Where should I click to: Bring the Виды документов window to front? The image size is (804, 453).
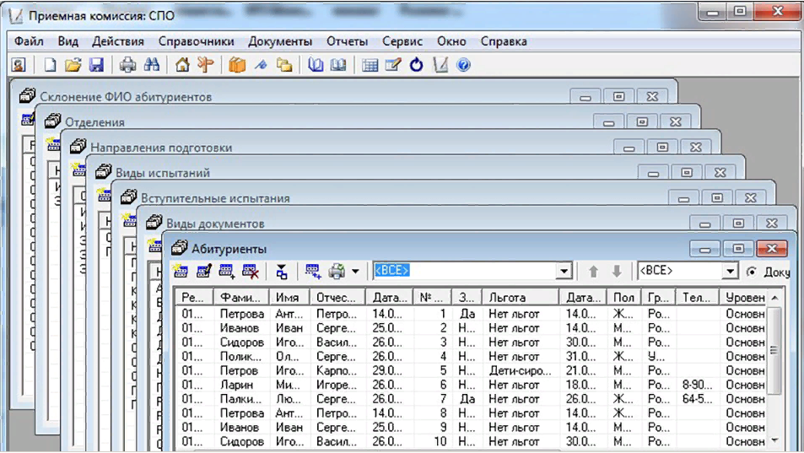pos(215,224)
